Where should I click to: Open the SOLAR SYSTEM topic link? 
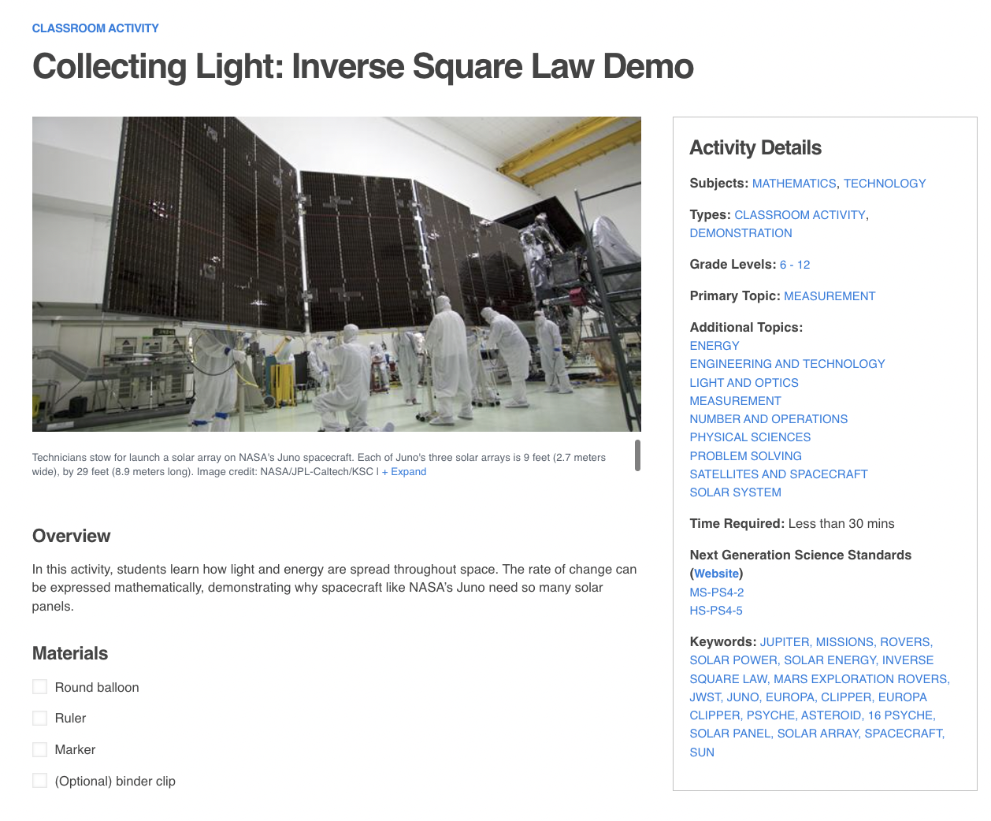[735, 492]
